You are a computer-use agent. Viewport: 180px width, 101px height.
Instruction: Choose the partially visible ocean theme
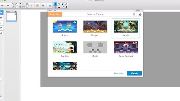(x=65, y=66)
